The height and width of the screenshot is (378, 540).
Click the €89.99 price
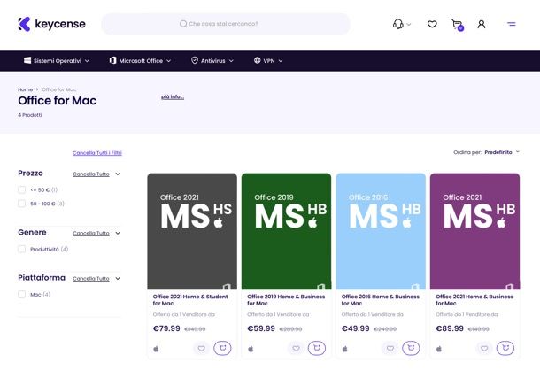450,328
